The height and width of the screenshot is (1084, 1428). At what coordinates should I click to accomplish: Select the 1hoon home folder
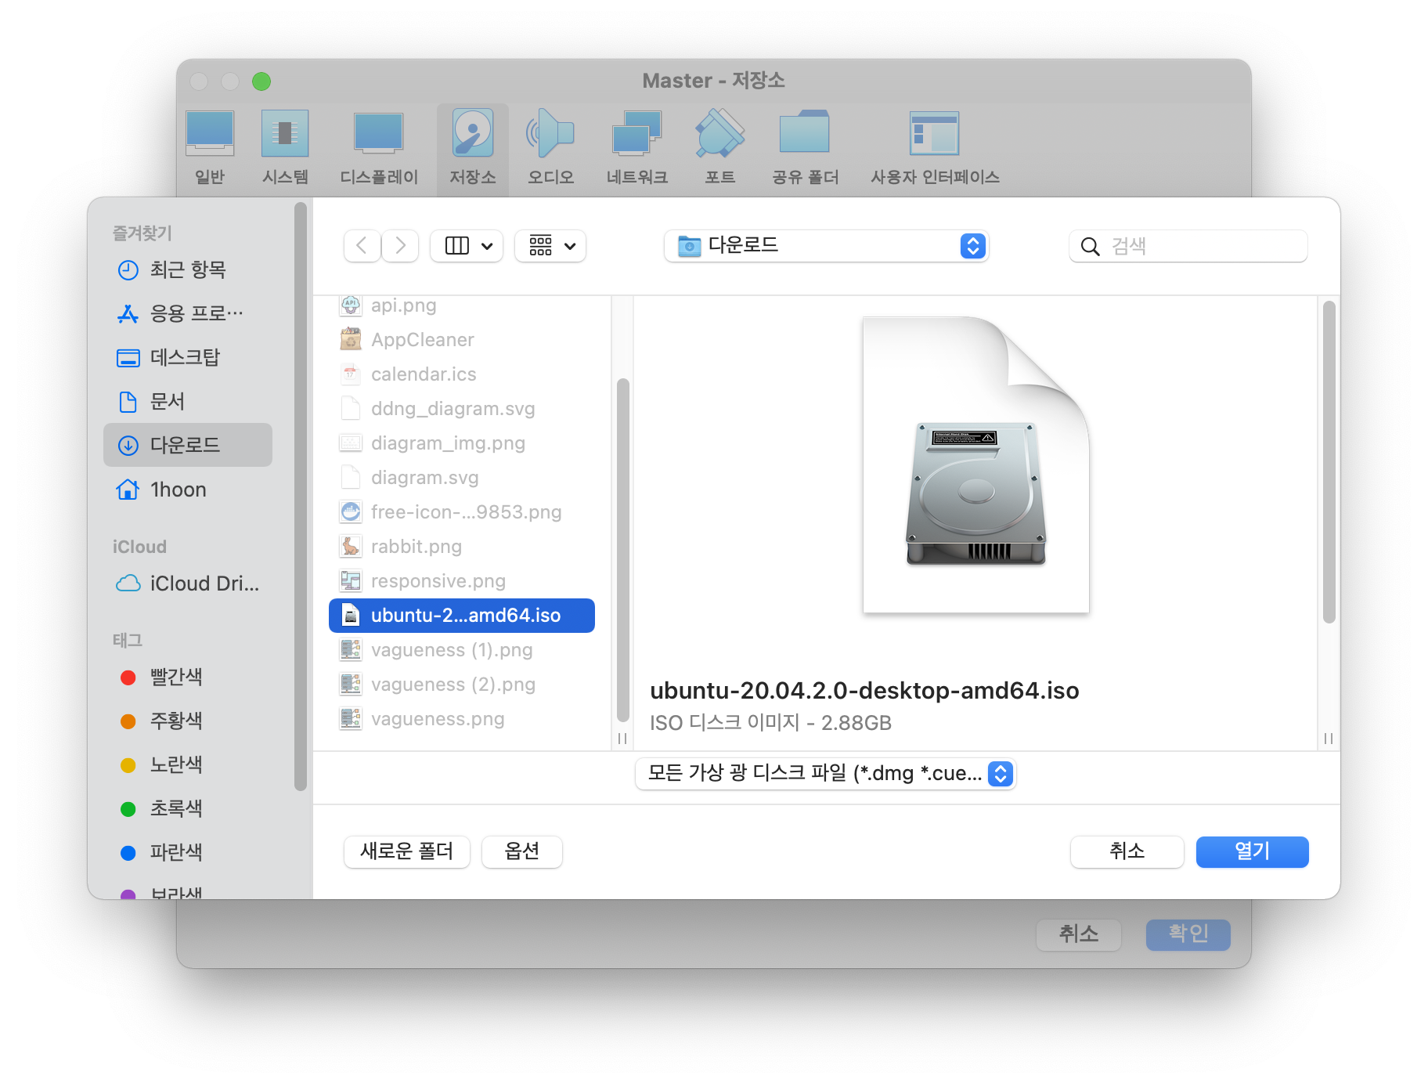pyautogui.click(x=188, y=490)
